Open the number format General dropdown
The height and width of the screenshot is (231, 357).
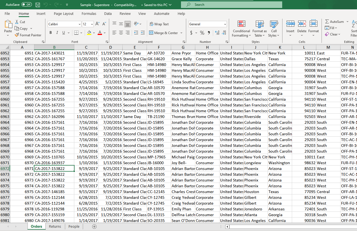(x=225, y=24)
